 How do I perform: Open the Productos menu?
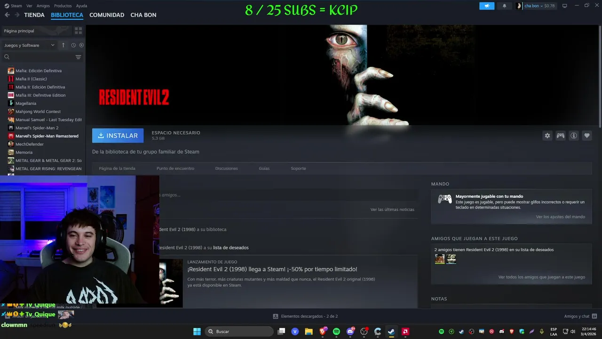click(63, 6)
